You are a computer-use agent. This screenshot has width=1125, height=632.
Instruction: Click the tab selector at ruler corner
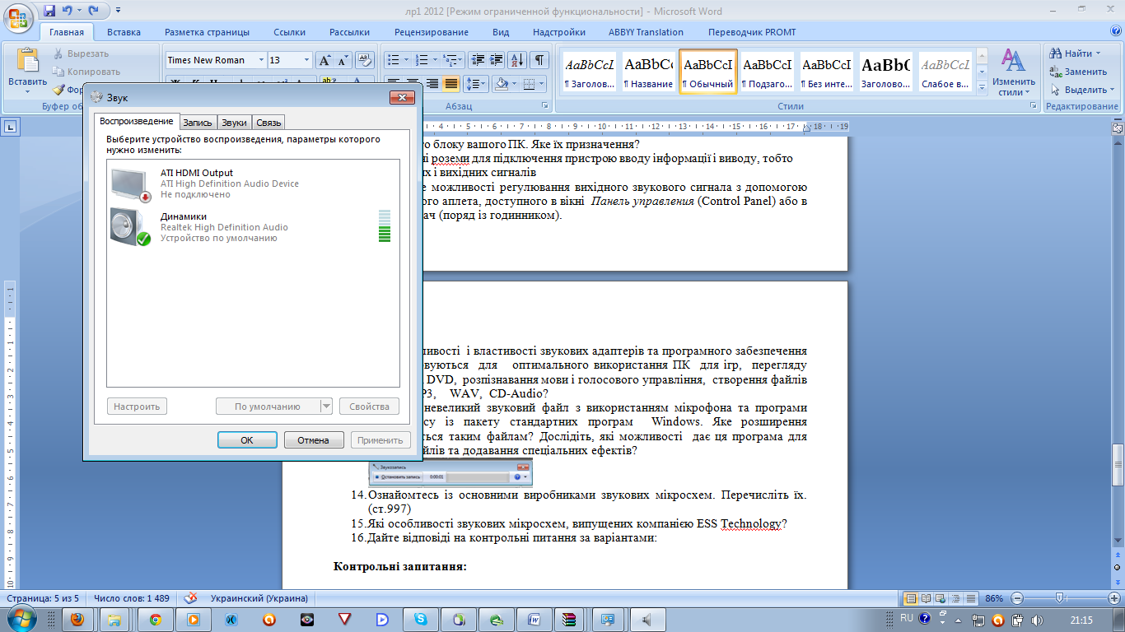click(x=11, y=127)
